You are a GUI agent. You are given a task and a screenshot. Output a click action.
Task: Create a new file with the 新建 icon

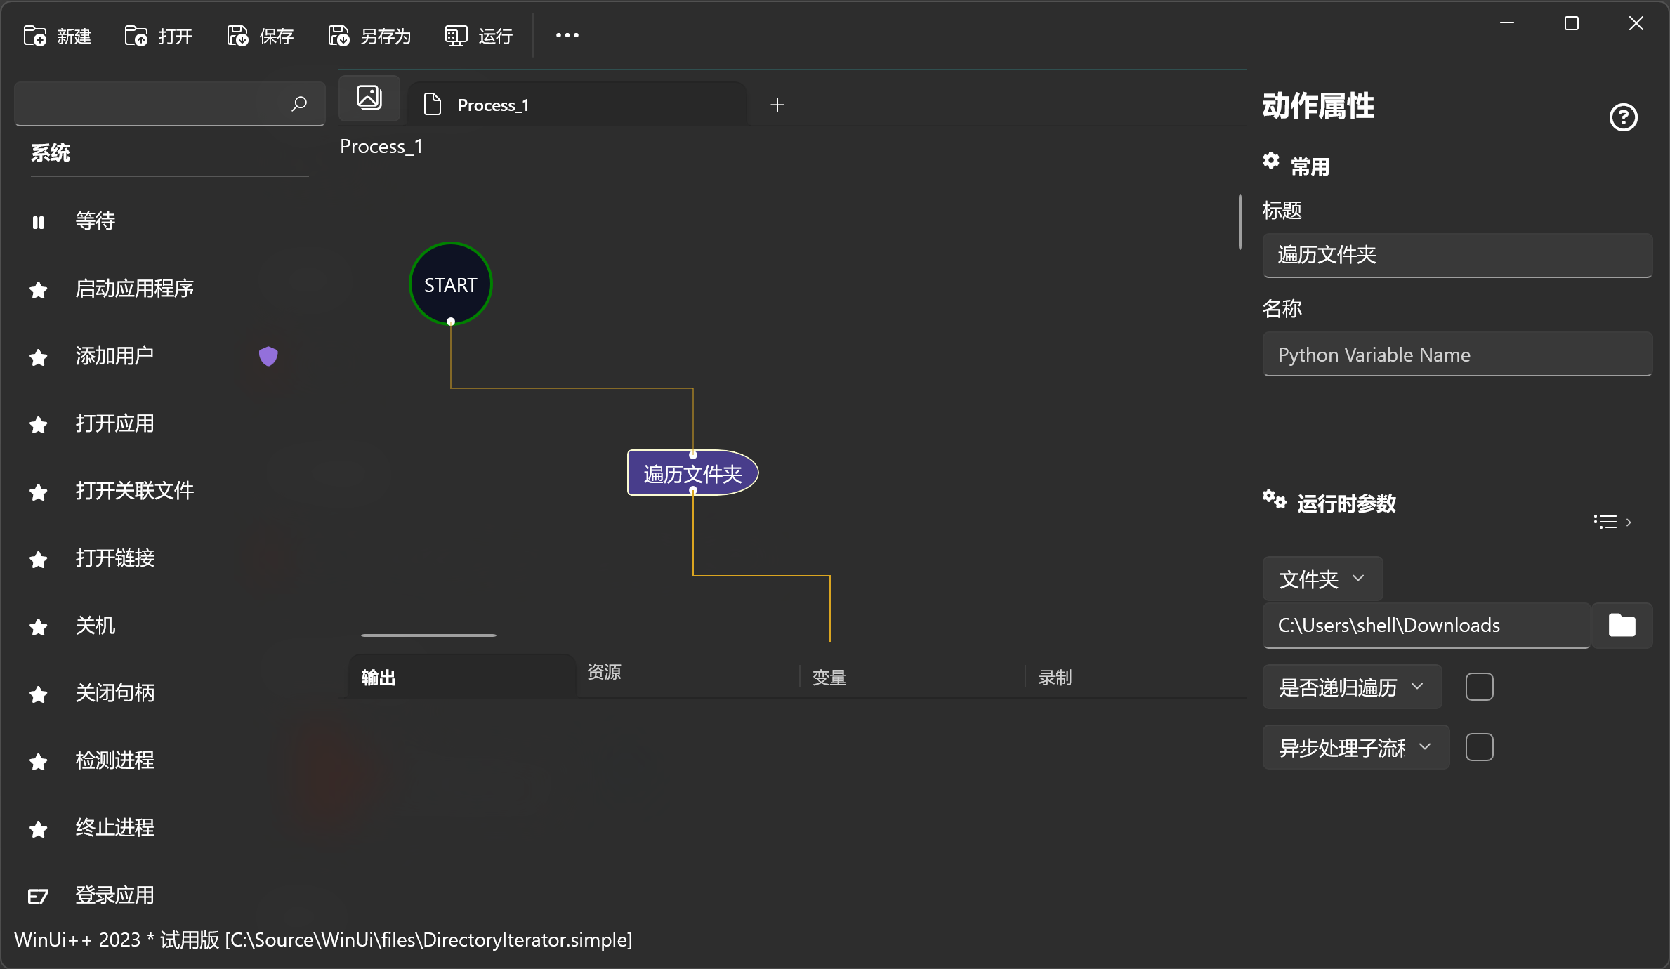click(35, 35)
